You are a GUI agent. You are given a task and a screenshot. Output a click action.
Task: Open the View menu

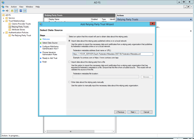coord(21,7)
